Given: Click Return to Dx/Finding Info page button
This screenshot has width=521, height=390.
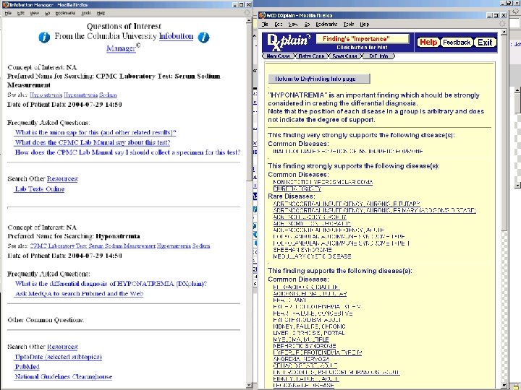Looking at the screenshot, I should [x=318, y=79].
